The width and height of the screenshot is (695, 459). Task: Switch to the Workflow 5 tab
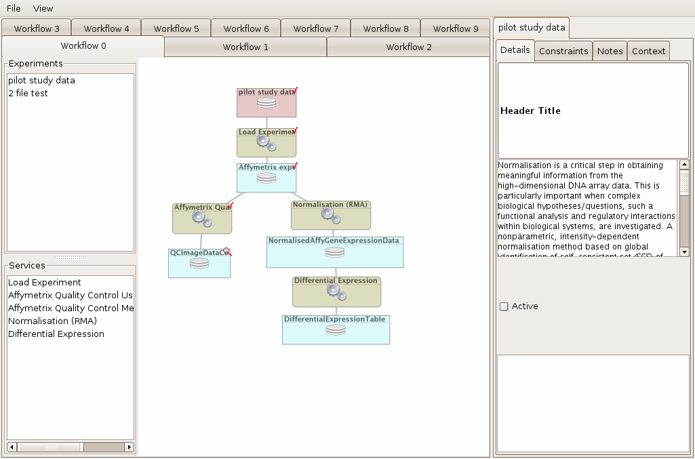176,28
